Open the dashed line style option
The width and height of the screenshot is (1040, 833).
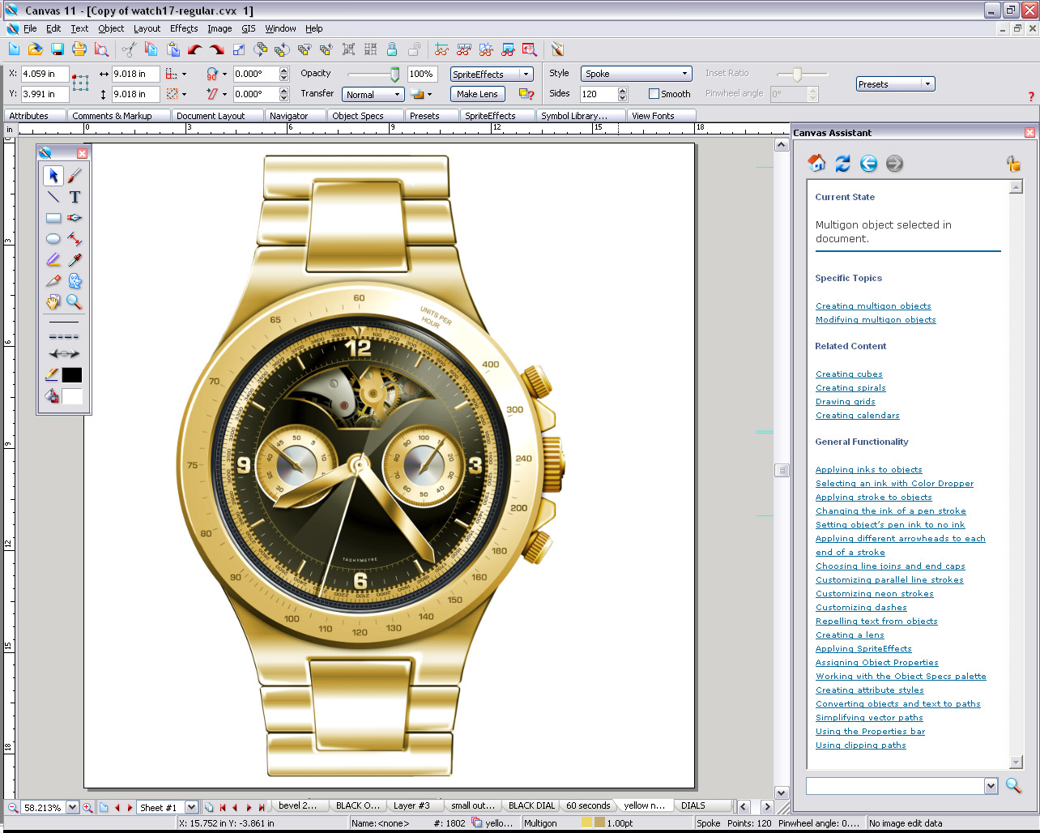(x=64, y=336)
